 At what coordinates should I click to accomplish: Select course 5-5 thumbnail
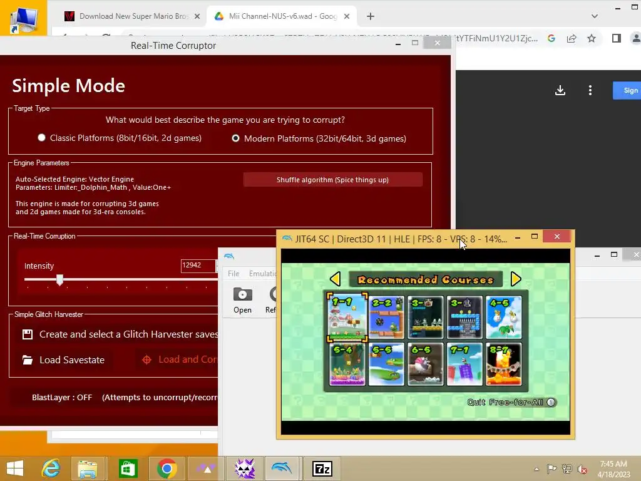[386, 364]
